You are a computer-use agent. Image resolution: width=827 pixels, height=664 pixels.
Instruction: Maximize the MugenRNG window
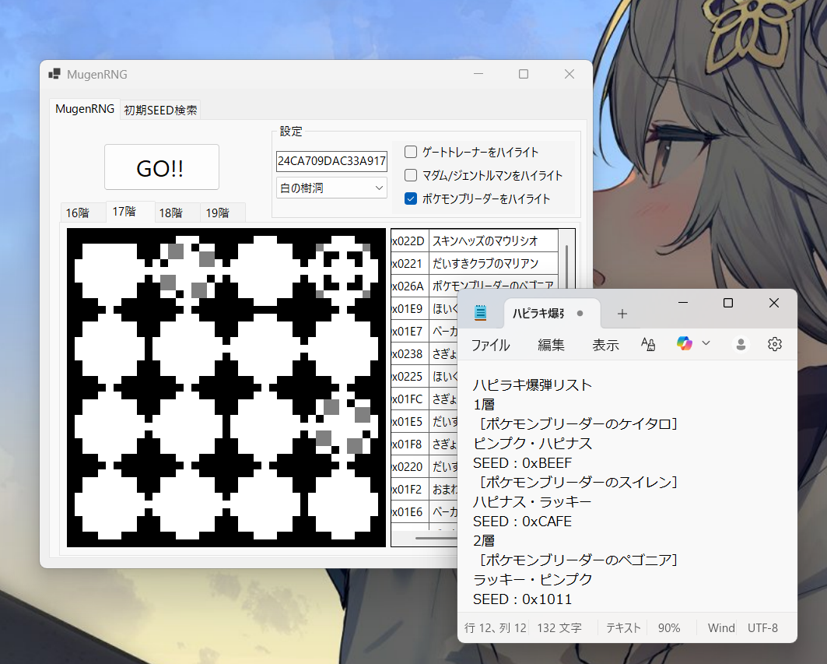(524, 74)
